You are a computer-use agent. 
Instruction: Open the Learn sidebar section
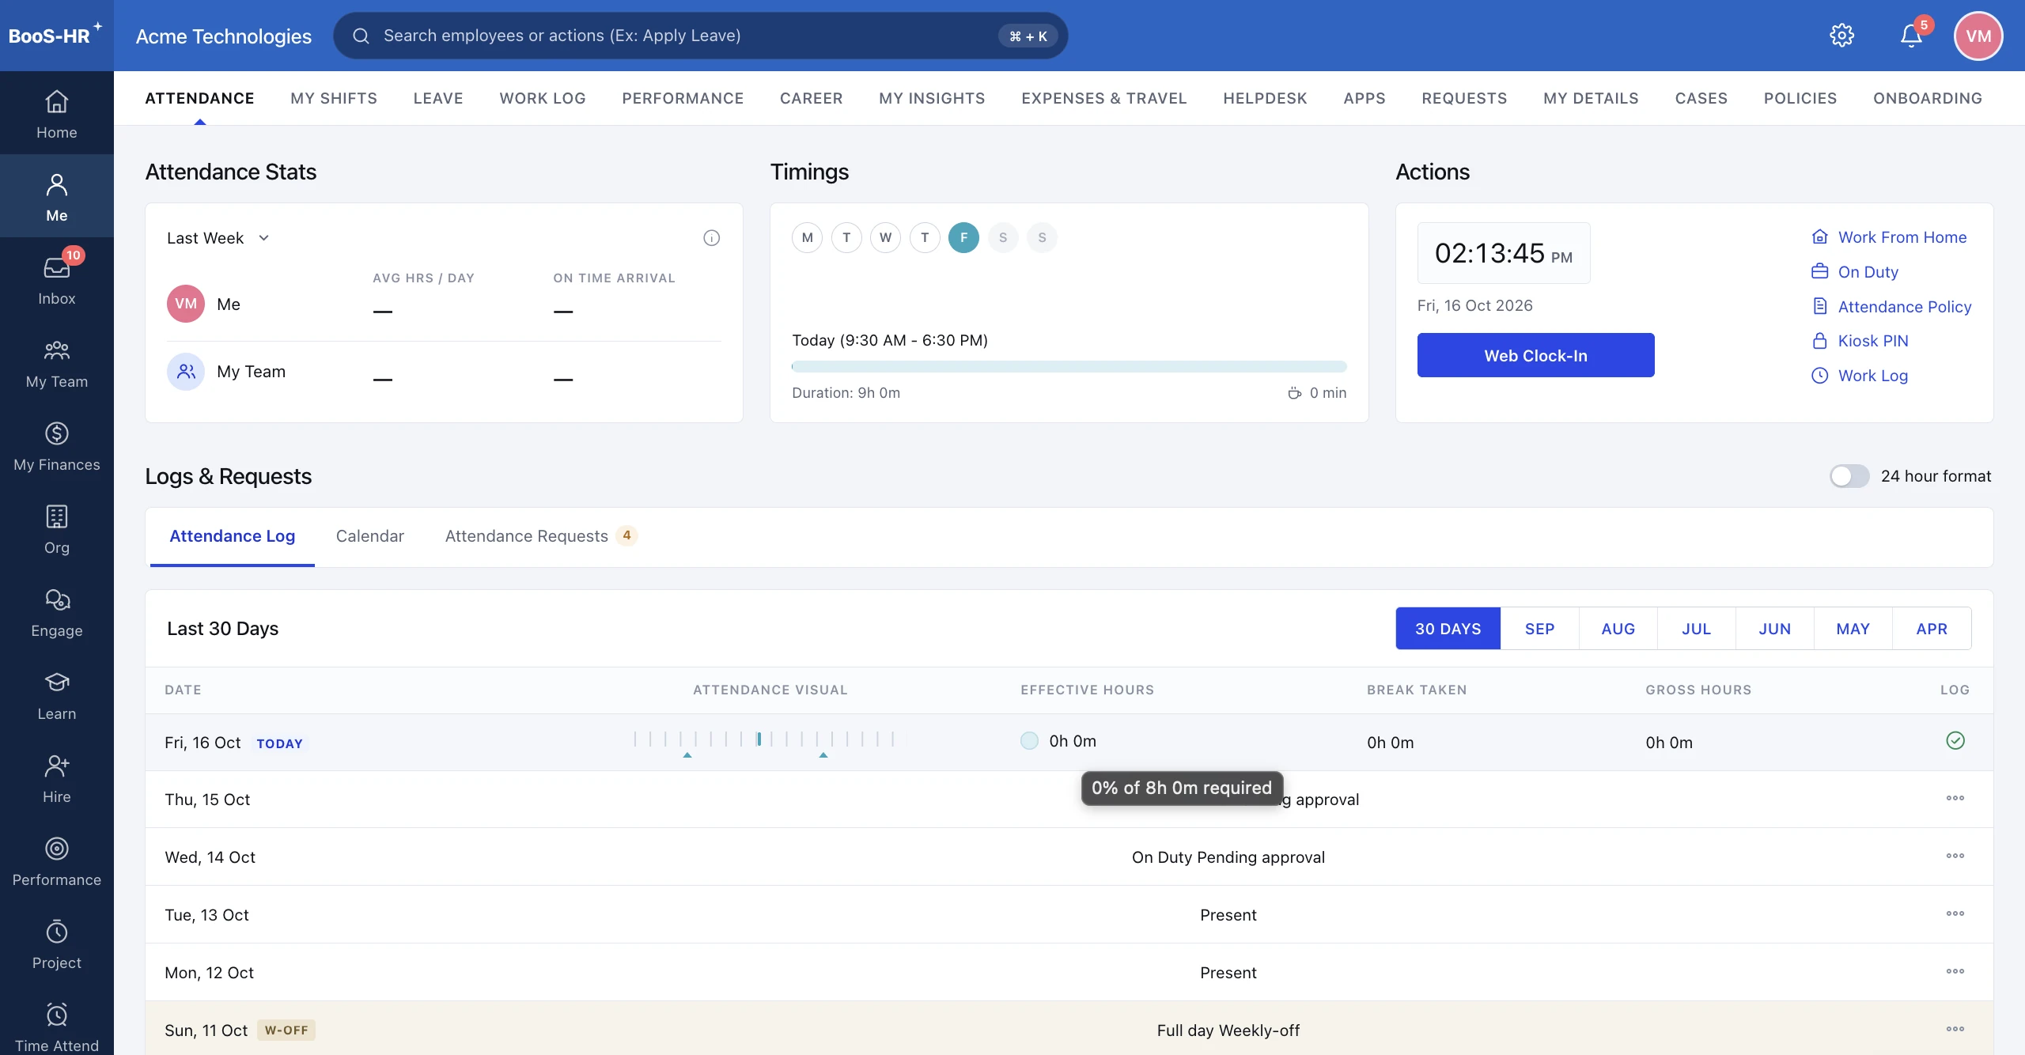(x=56, y=695)
